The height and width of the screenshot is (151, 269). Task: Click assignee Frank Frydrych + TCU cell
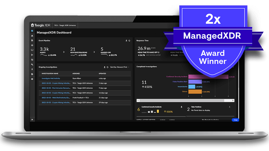[81, 98]
